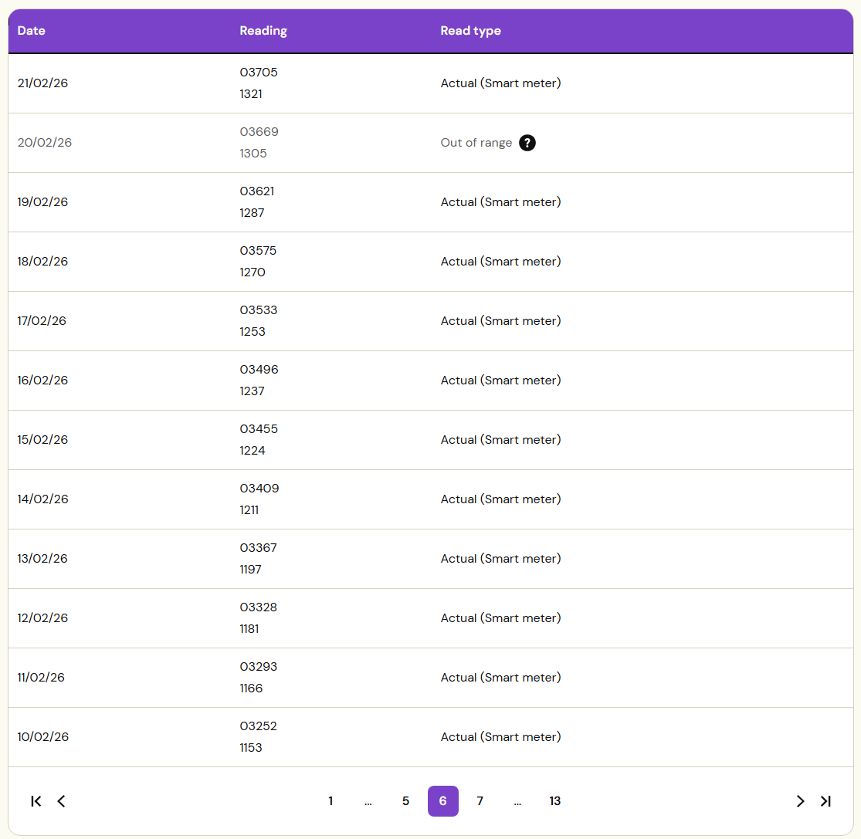Click the 'Out of range' read type text
This screenshot has width=861, height=839.
[x=476, y=143]
